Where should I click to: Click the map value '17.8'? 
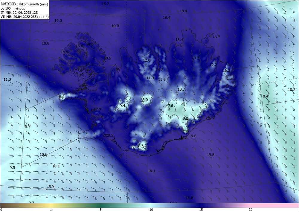coord(97,109)
